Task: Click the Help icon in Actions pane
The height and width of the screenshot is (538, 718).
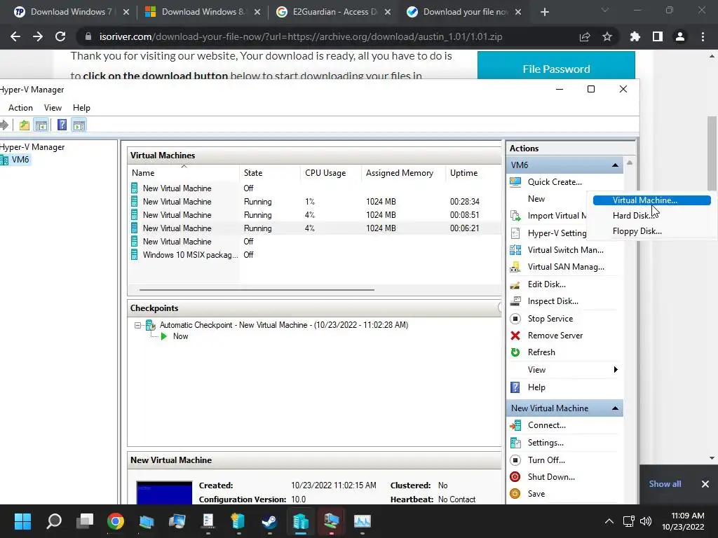Action: point(515,387)
